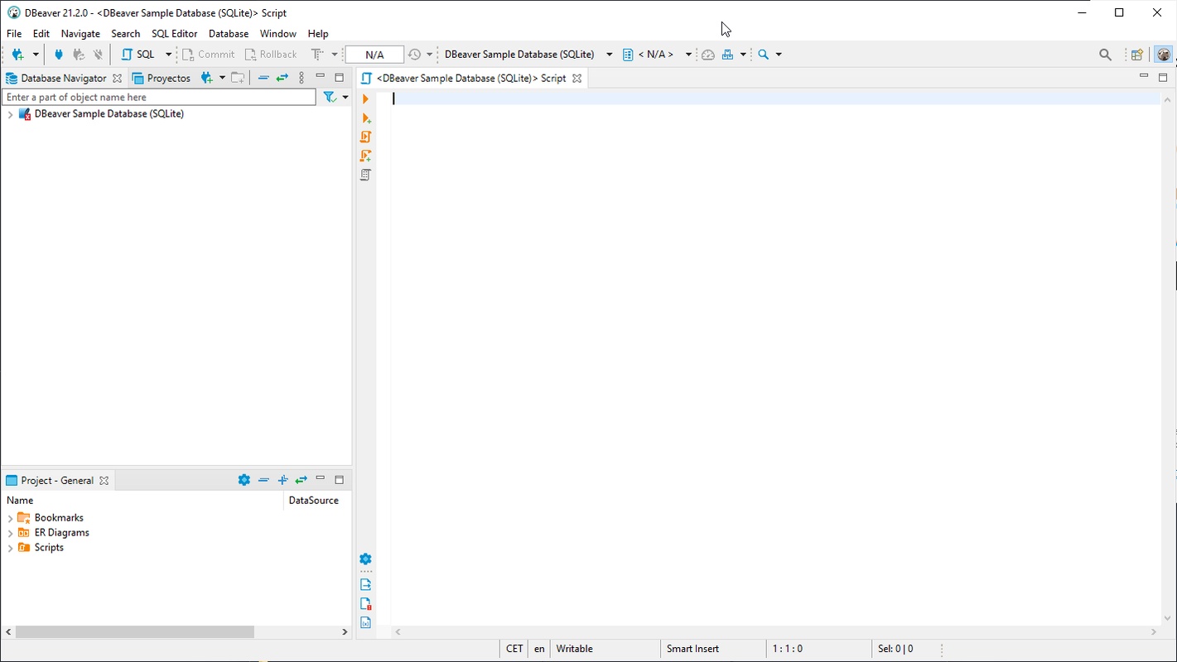
Task: Open the search toolbar dropdown arrow
Action: [779, 55]
